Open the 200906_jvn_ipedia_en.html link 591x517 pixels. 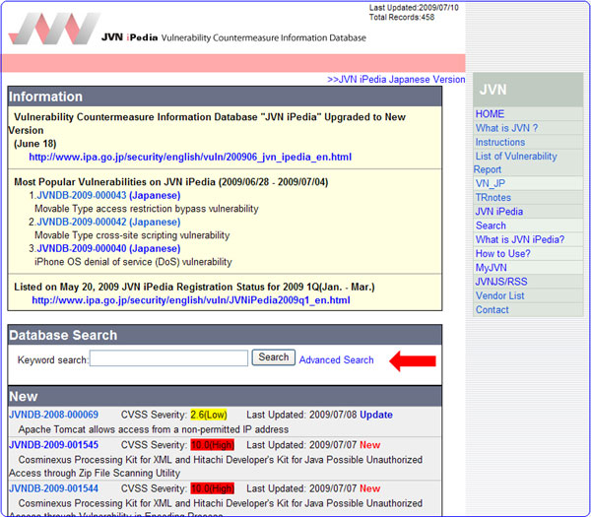point(190,157)
